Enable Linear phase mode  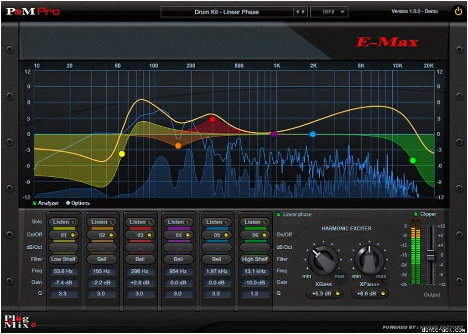[295, 214]
